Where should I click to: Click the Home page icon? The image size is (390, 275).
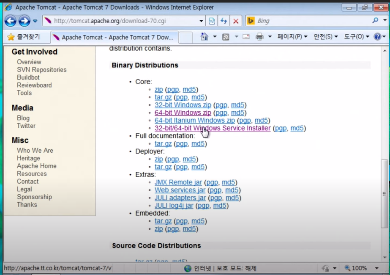tap(204, 37)
